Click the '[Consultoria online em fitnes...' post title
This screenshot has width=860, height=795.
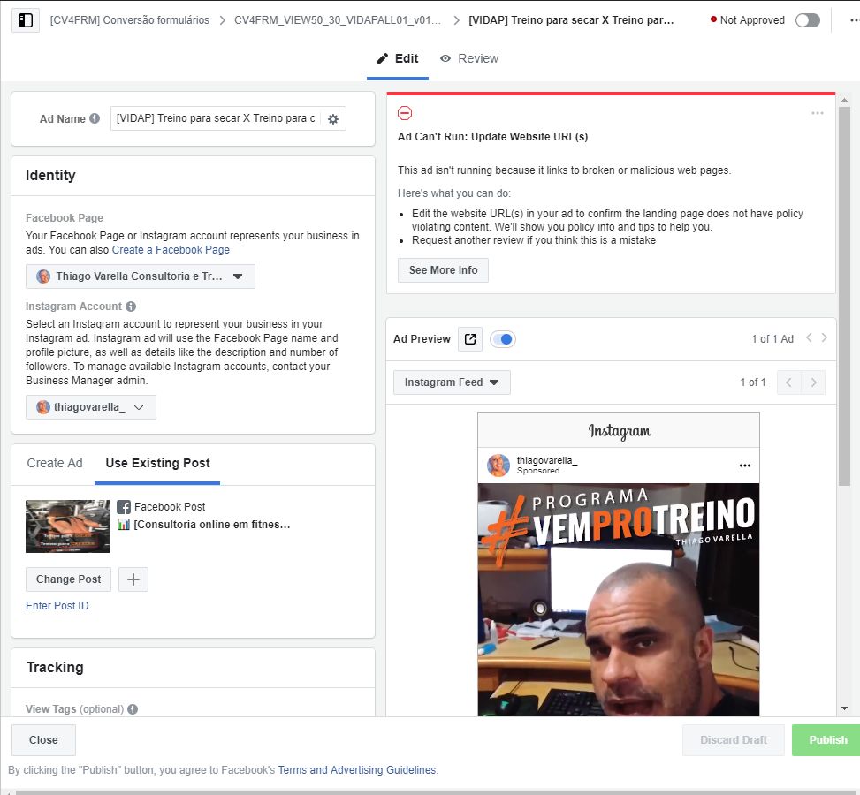[212, 525]
